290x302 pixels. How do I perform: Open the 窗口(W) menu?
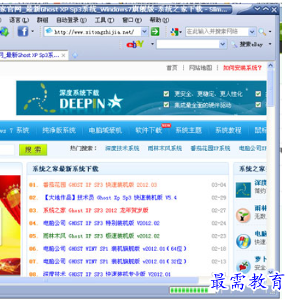coord(132,20)
